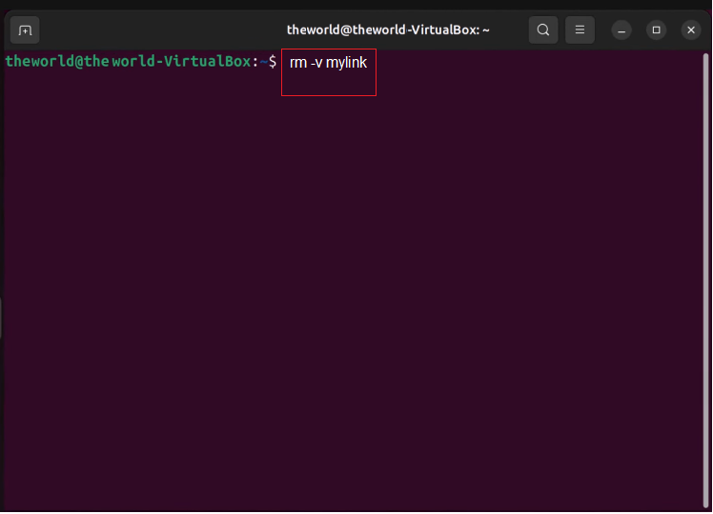
Task: Click the mylink argument text
Action: pos(346,63)
